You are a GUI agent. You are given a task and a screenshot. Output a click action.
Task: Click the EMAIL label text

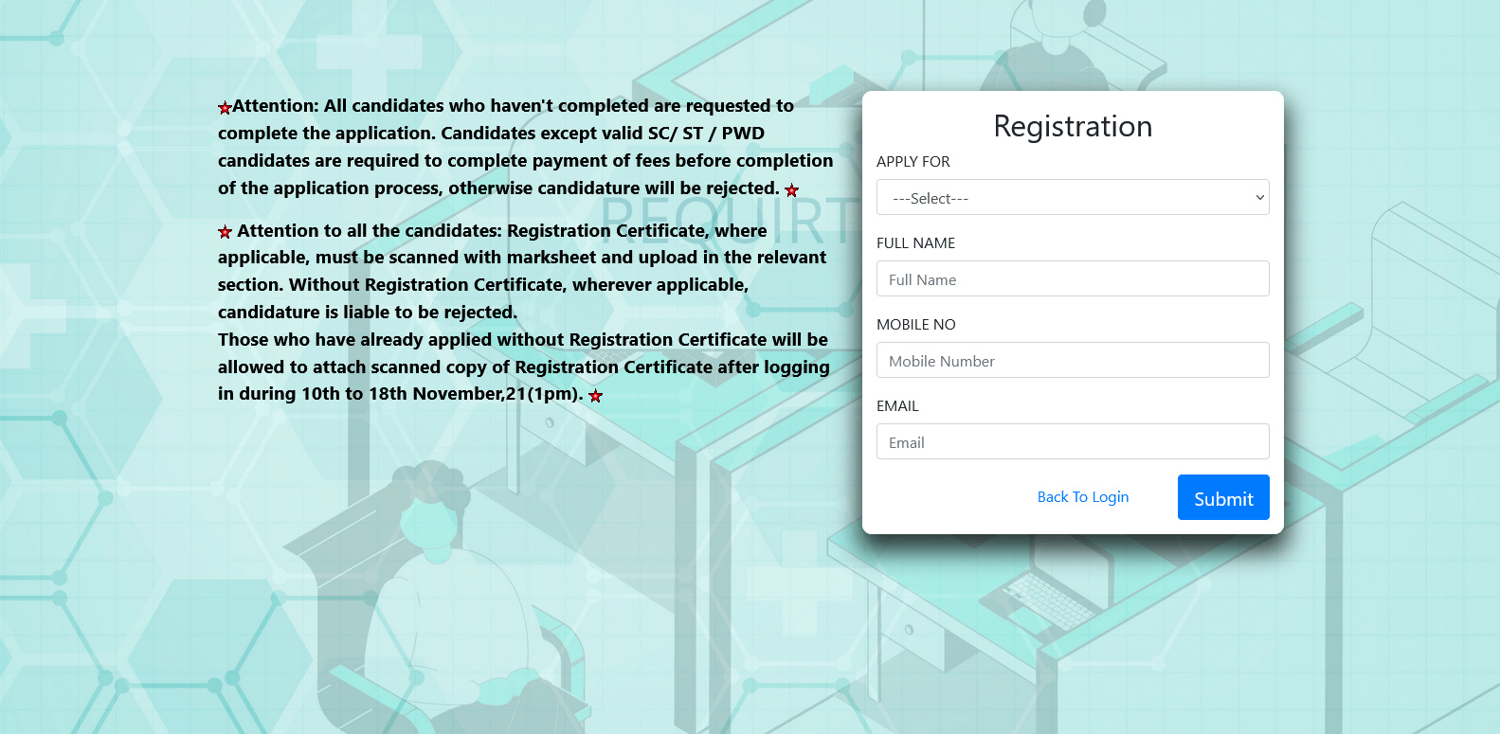897,406
